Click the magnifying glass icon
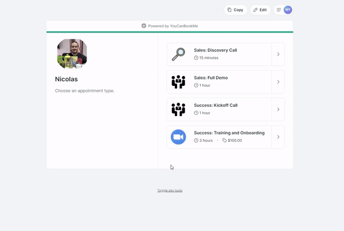Viewport: 344px width, 231px height. (x=178, y=54)
